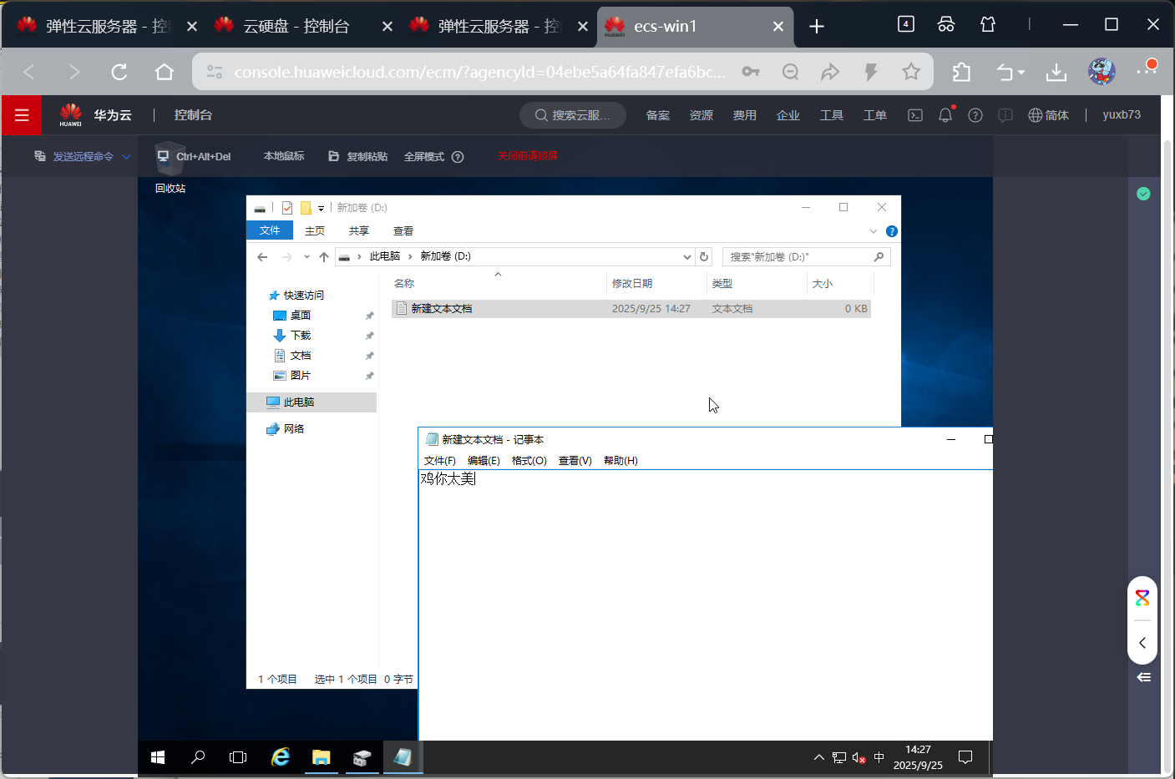The image size is (1175, 779).
Task: Open the 文件 tab in Explorer
Action: click(x=270, y=230)
